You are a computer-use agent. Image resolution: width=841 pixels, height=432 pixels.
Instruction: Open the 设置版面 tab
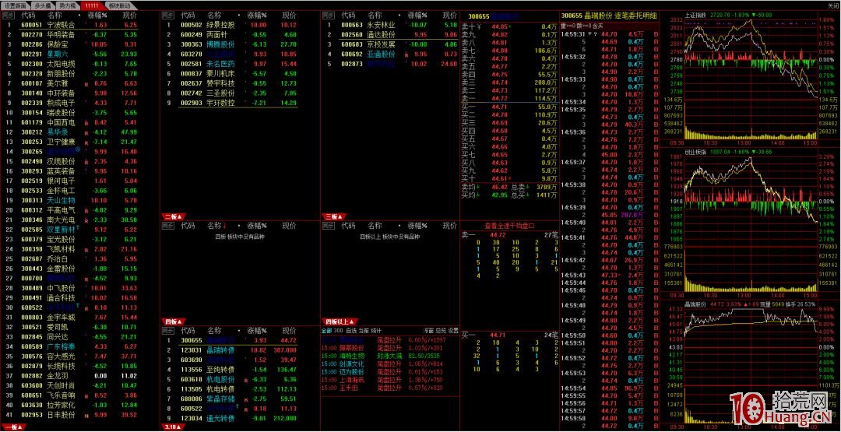coord(16,5)
